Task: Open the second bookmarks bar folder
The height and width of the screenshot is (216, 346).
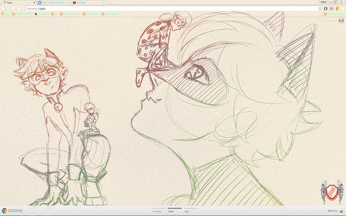Action: pos(22,14)
